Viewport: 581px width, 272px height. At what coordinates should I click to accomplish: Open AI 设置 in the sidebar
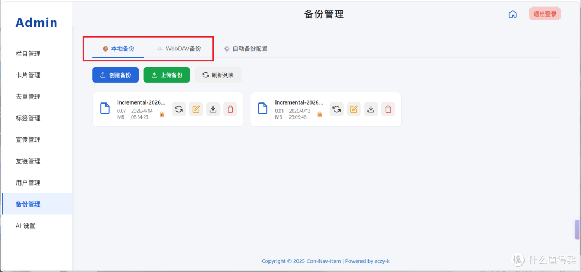point(37,225)
